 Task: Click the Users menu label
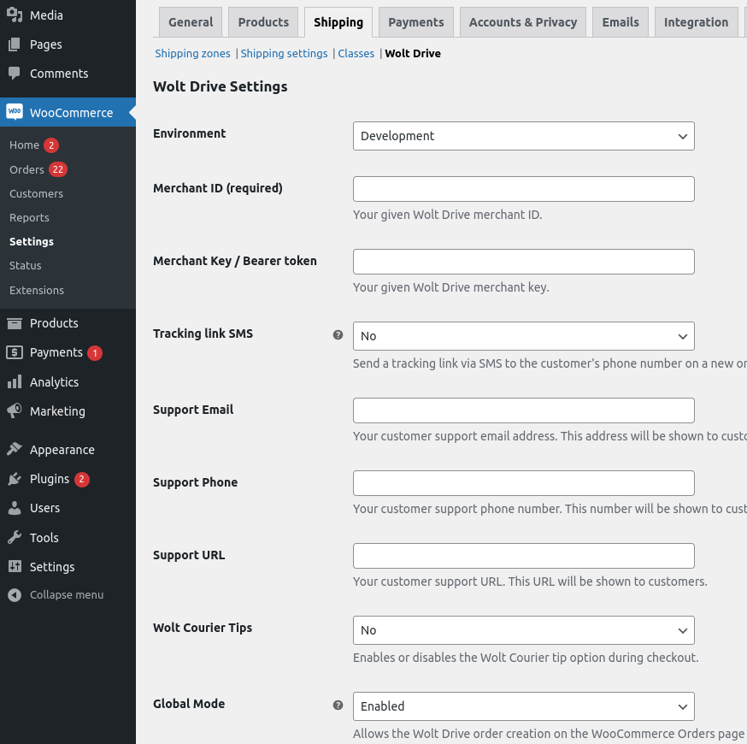(44, 508)
